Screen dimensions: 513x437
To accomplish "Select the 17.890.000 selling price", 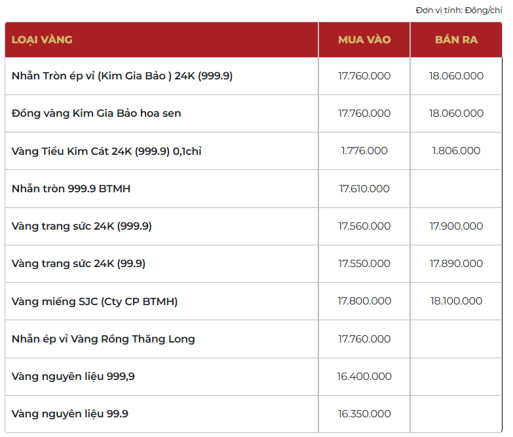I will pos(456,264).
